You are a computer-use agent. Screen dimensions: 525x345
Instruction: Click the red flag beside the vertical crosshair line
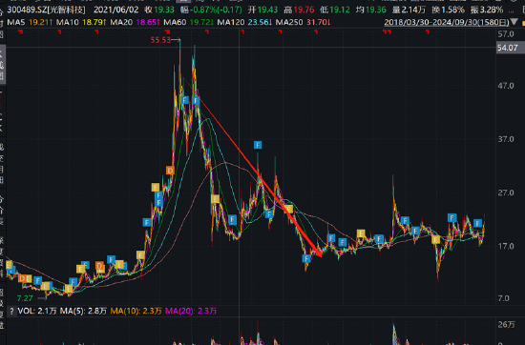pos(242,31)
